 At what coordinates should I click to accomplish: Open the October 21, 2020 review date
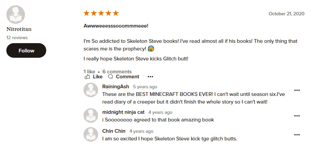286,14
